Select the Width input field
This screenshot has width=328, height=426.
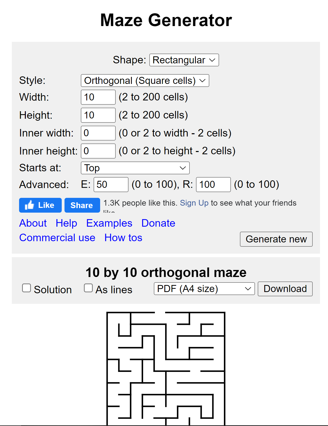[x=98, y=97]
